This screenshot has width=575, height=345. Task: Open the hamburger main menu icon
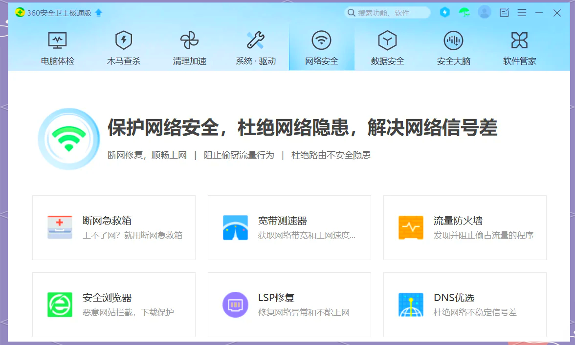click(x=522, y=13)
